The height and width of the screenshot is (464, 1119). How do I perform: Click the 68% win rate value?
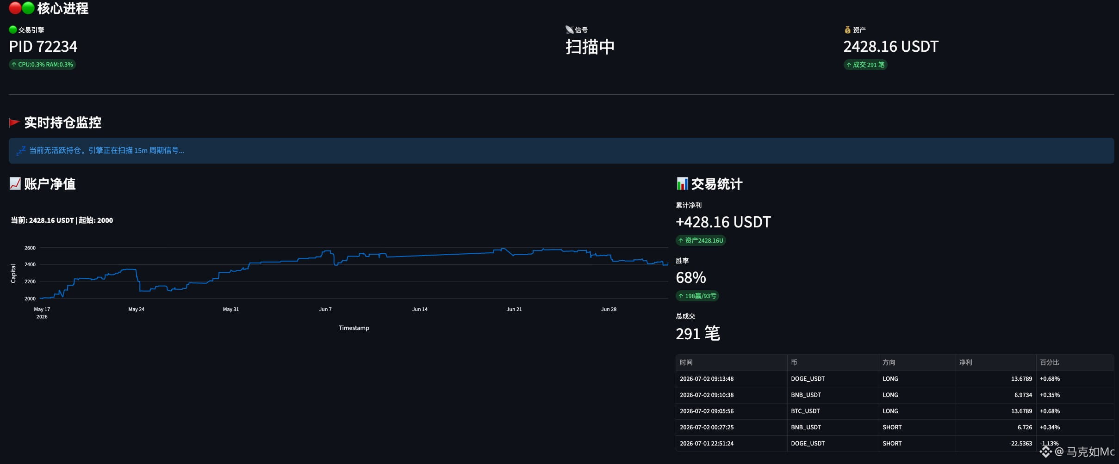tap(691, 277)
